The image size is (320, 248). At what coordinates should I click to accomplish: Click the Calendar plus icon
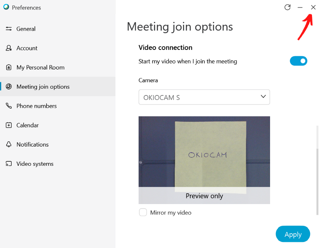click(x=9, y=125)
